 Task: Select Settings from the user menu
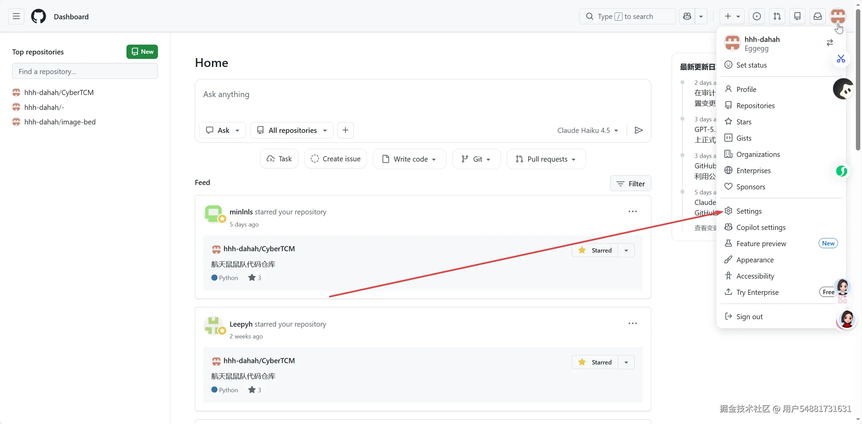749,211
